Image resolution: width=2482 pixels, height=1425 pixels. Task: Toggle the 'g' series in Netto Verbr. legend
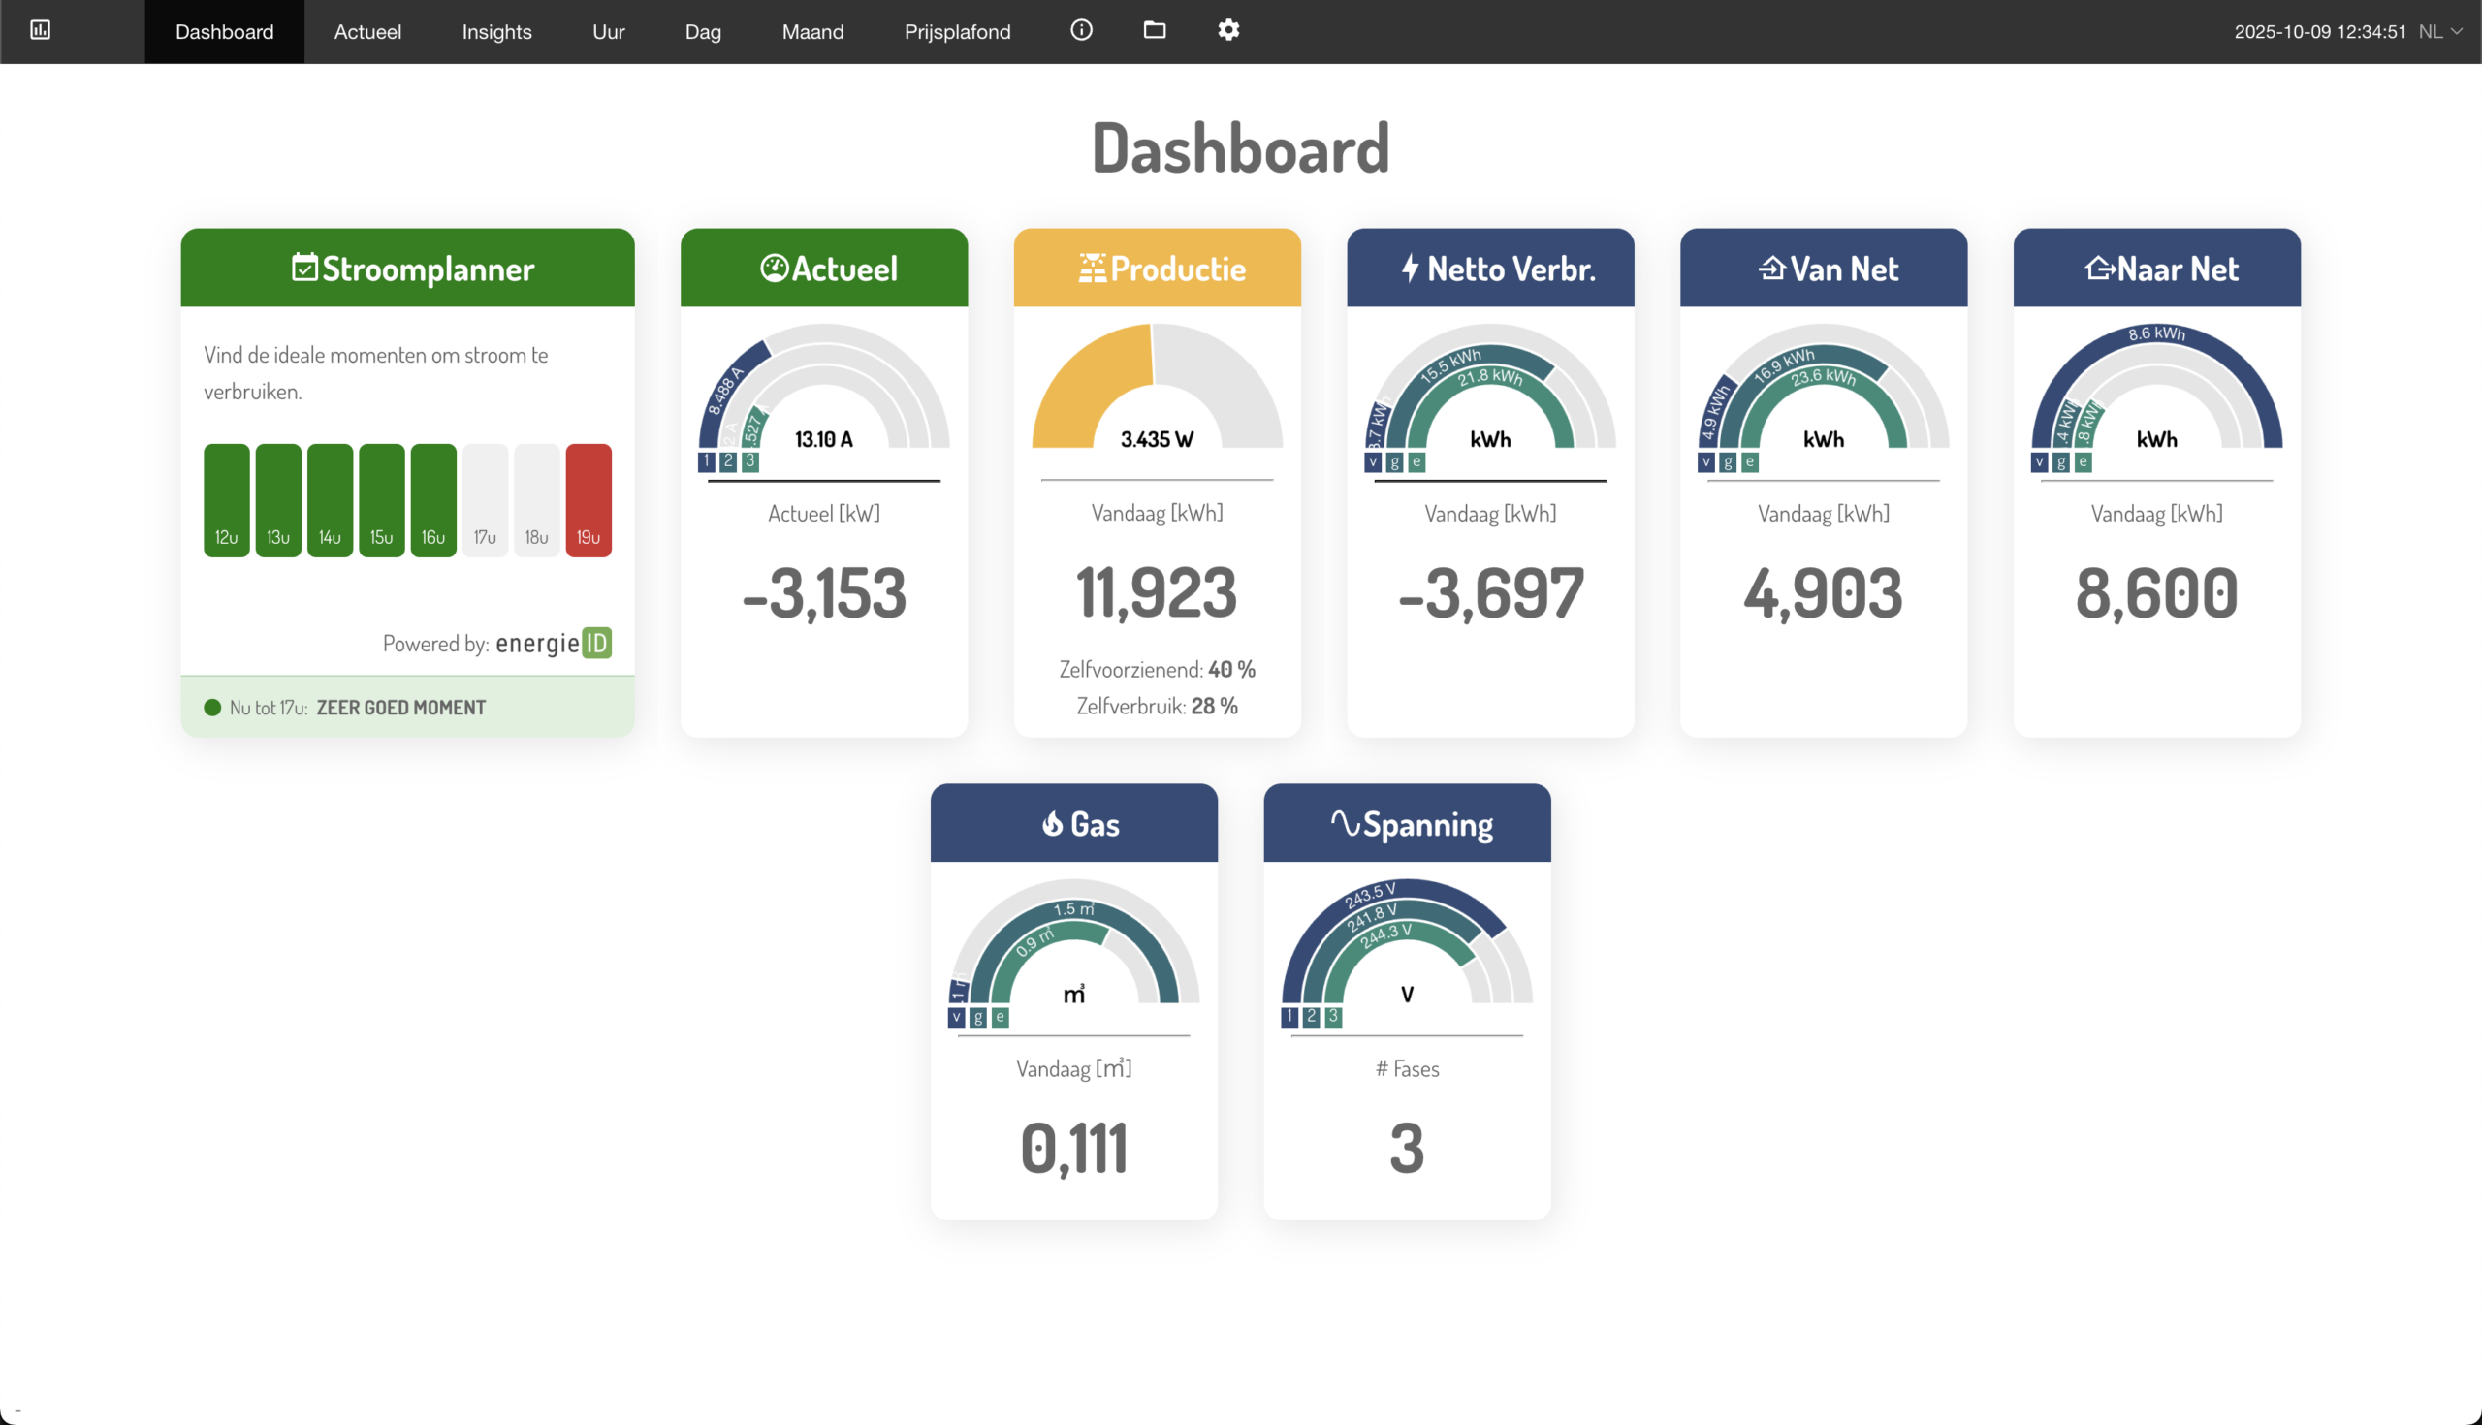click(x=1394, y=462)
